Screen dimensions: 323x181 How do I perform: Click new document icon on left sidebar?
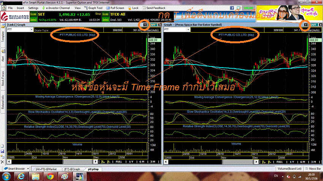(x=3, y=146)
